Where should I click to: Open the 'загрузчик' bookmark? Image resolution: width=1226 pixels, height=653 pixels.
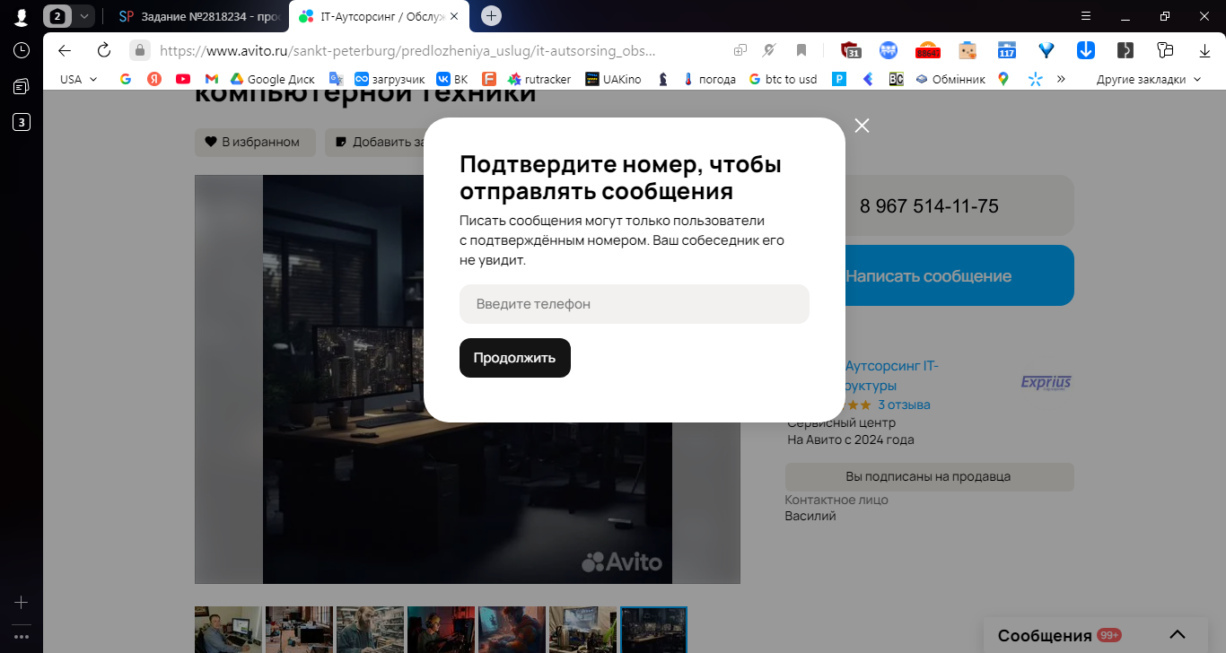coord(390,79)
